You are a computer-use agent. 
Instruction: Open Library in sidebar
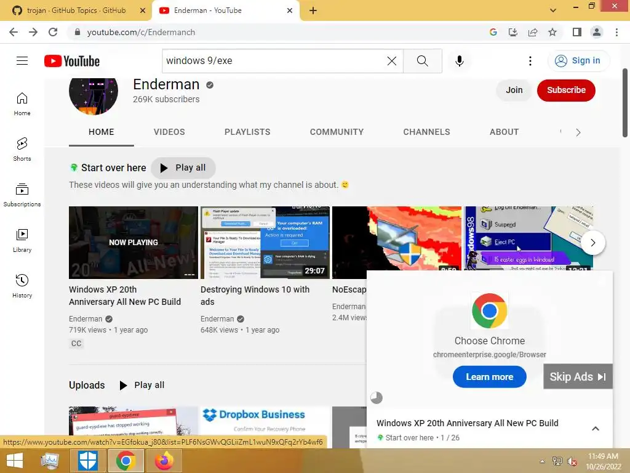(x=22, y=241)
